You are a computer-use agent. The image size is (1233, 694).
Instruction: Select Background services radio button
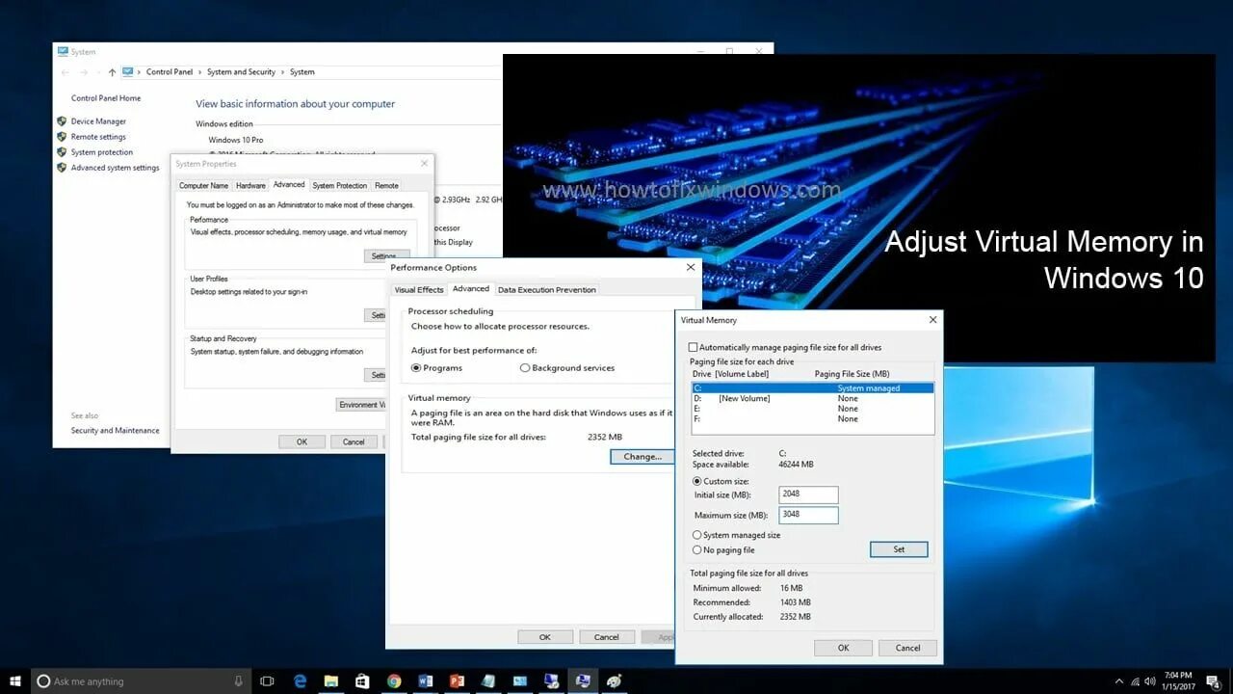pos(525,368)
